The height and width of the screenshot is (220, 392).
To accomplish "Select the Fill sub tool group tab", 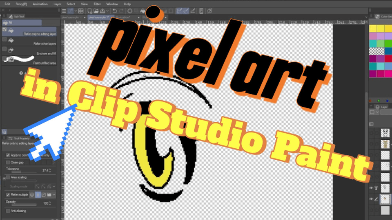I will (22, 23).
